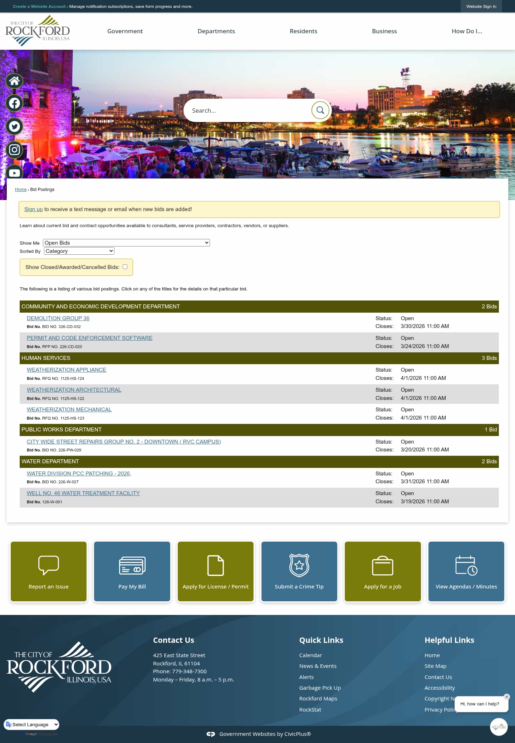This screenshot has width=515, height=743.
Task: Click the Accessibility helpful link
Action: (440, 688)
